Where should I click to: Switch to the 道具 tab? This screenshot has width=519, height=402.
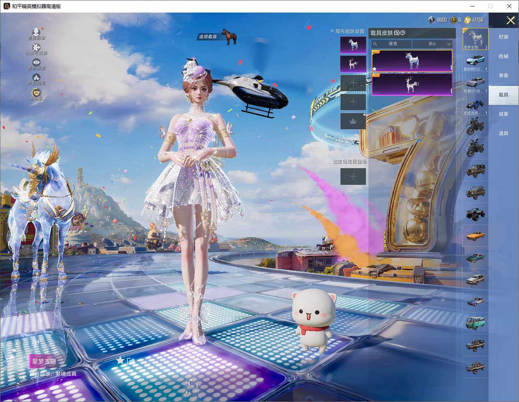pyautogui.click(x=504, y=133)
